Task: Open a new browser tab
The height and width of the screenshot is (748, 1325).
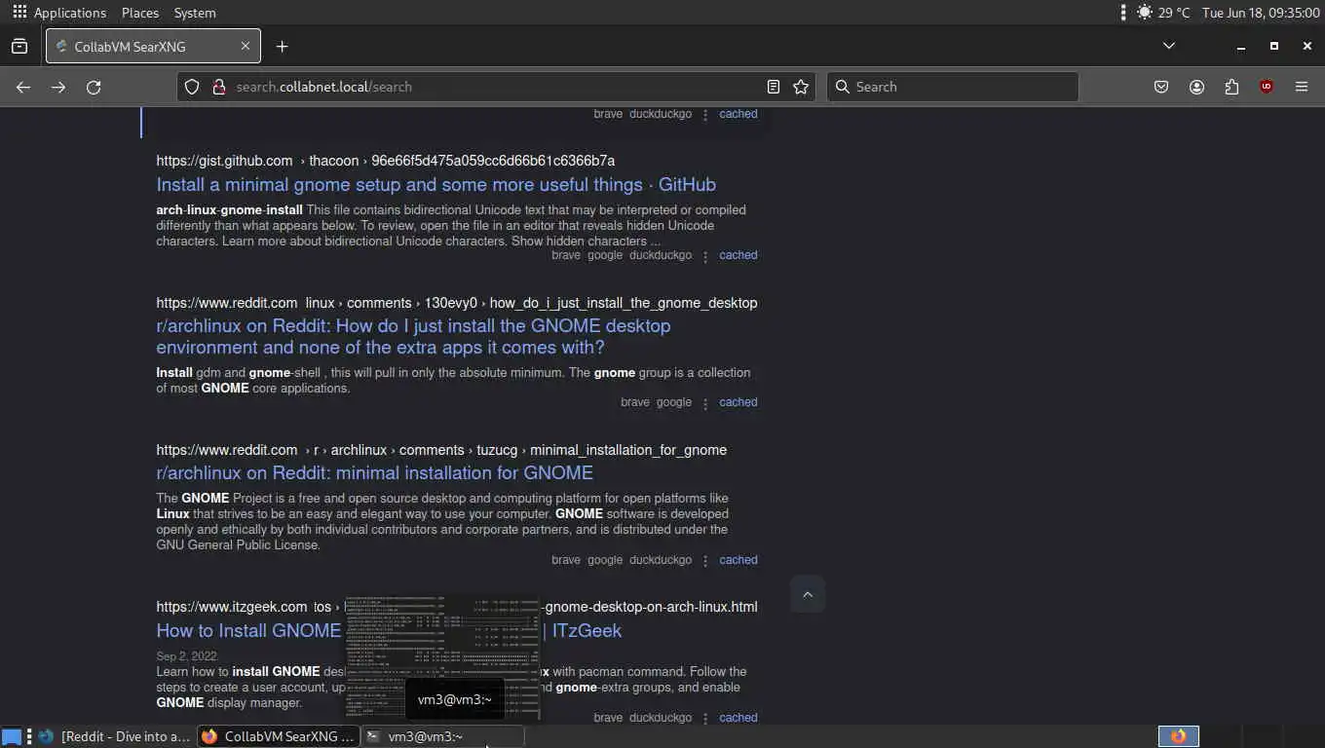Action: point(282,46)
